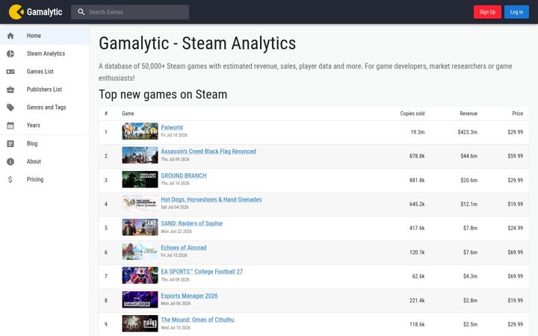Click the Log in button
The image size is (538, 336).
tap(516, 12)
